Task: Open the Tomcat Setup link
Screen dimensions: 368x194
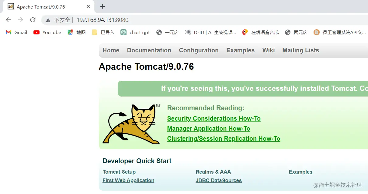Action: coord(119,172)
